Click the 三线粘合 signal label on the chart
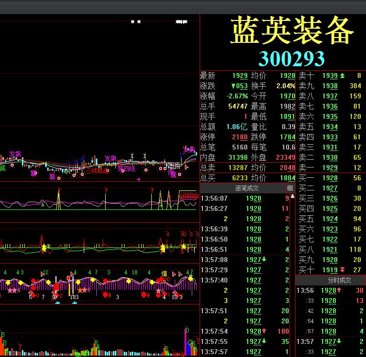Image resolution: width=366 pixels, height=357 pixels. [x=97, y=171]
